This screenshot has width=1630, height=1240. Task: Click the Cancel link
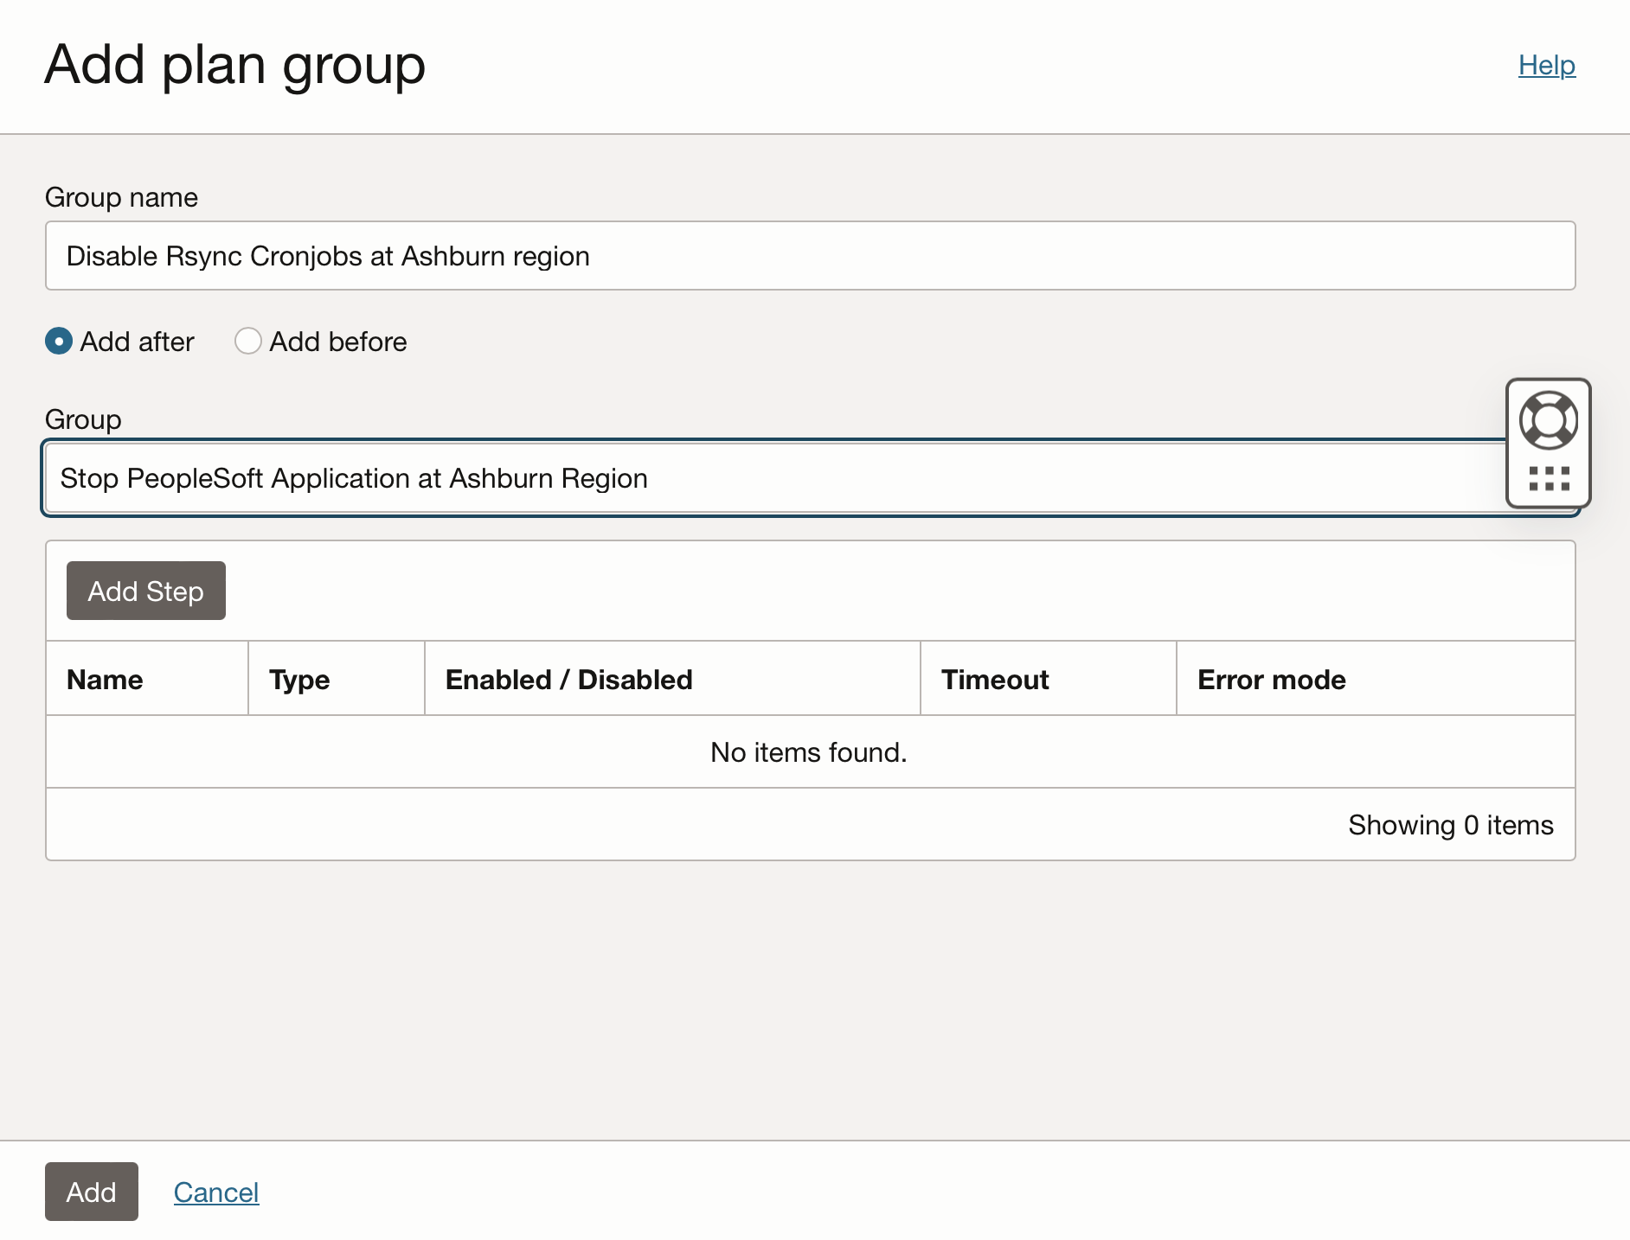click(x=216, y=1192)
